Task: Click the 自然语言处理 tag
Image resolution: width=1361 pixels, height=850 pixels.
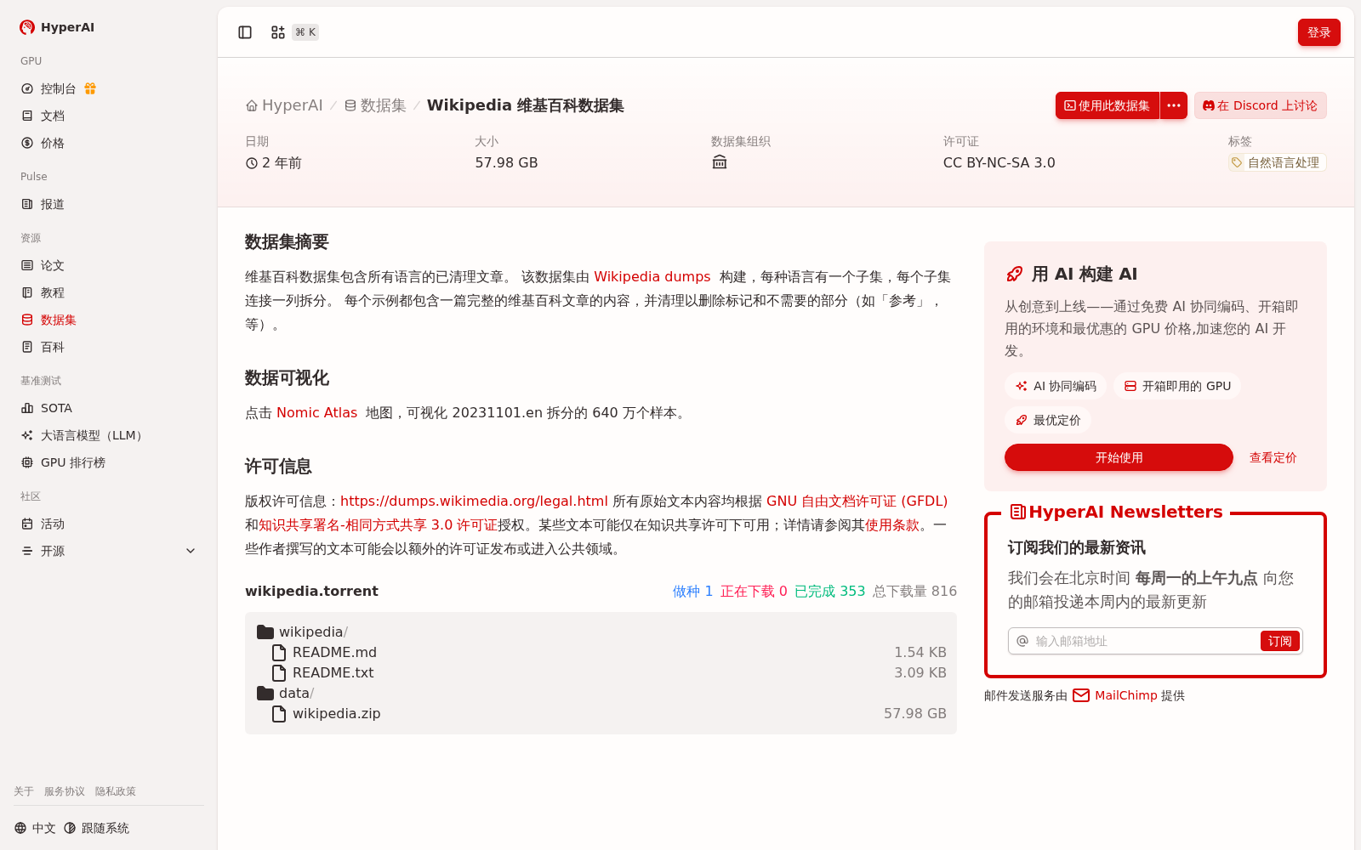Action: click(x=1277, y=162)
